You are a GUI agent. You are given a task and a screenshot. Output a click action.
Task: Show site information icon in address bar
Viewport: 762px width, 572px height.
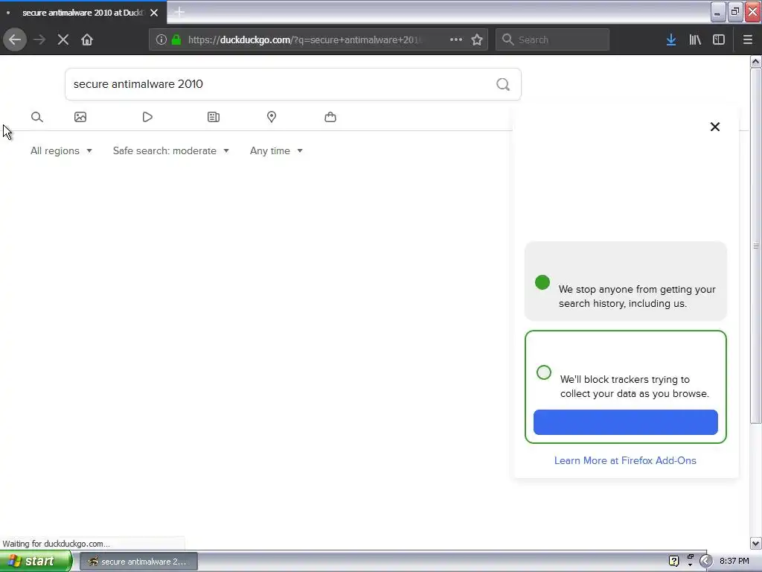click(x=161, y=39)
